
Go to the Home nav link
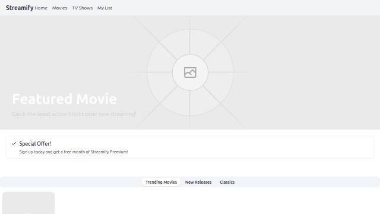[41, 8]
